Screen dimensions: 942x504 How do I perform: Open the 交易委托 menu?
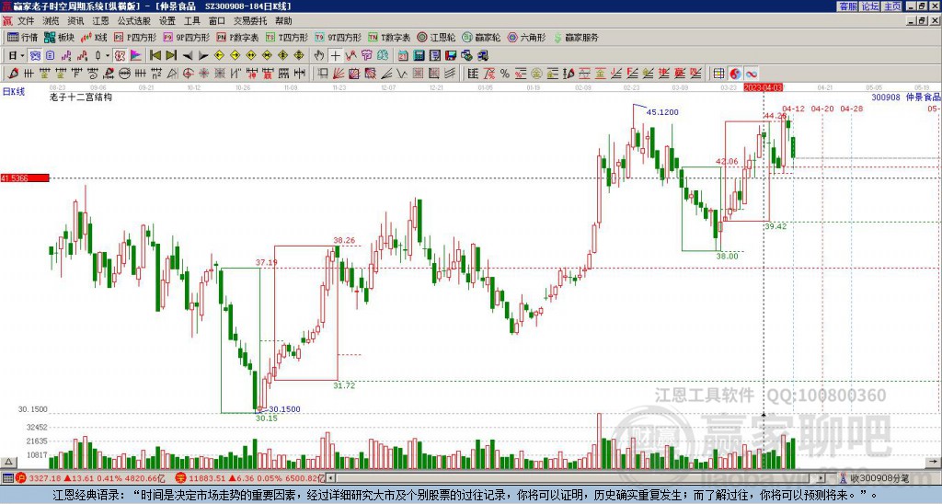250,21
